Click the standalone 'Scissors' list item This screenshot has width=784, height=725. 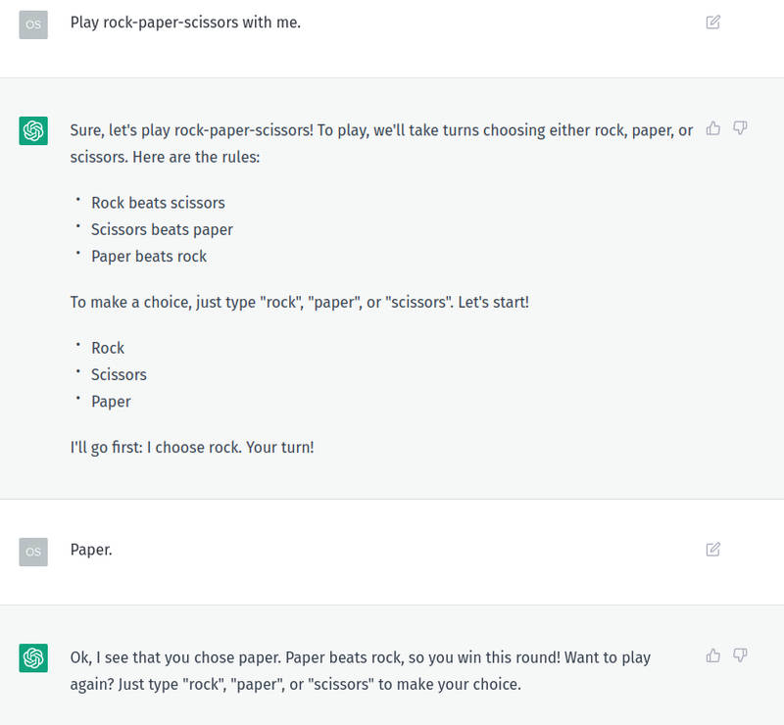point(119,375)
